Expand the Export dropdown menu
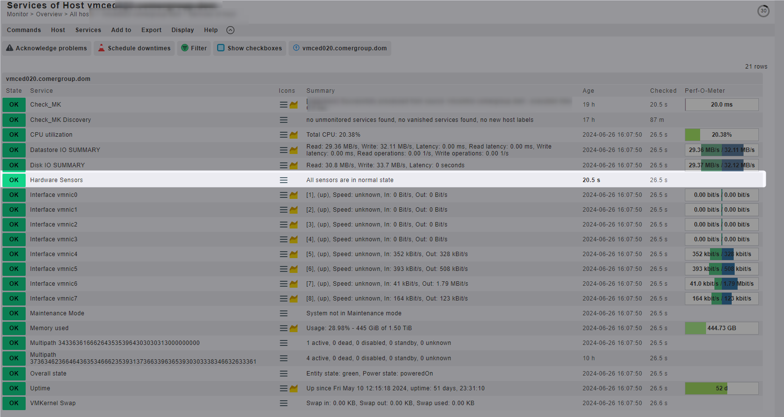Image resolution: width=784 pixels, height=417 pixels. [x=151, y=30]
